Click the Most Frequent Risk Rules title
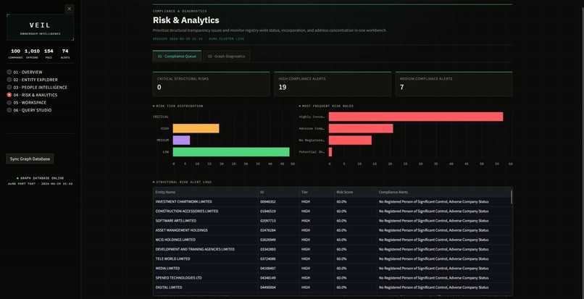Viewport: 584px width, 299px height. (x=326, y=106)
